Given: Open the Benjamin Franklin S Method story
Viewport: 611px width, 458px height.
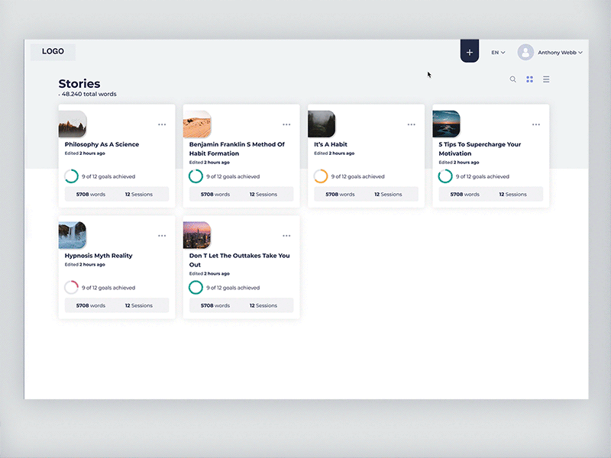Looking at the screenshot, I should point(237,148).
